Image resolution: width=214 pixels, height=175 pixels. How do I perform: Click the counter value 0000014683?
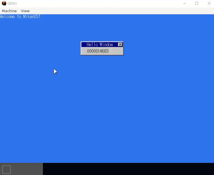point(98,51)
